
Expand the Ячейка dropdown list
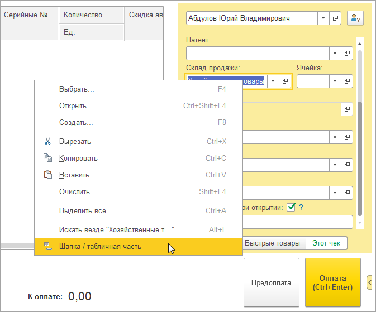[335, 81]
